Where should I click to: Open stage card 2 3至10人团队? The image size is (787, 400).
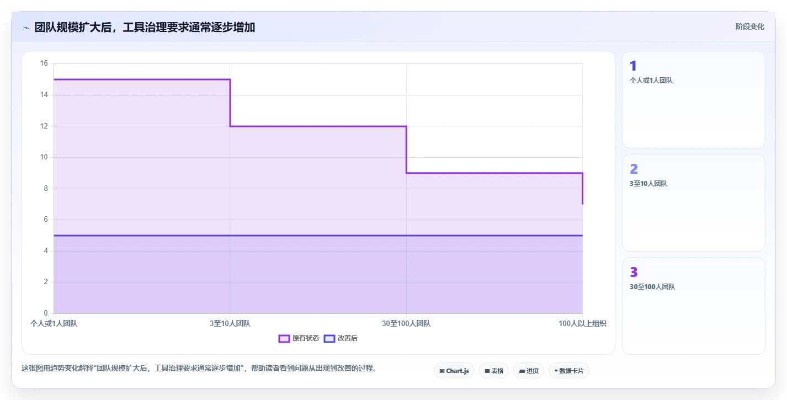tap(694, 202)
